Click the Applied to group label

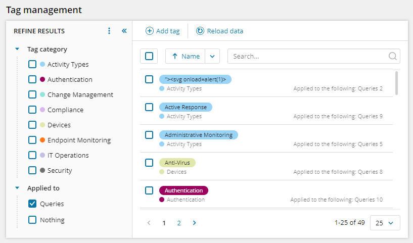pyautogui.click(x=43, y=188)
